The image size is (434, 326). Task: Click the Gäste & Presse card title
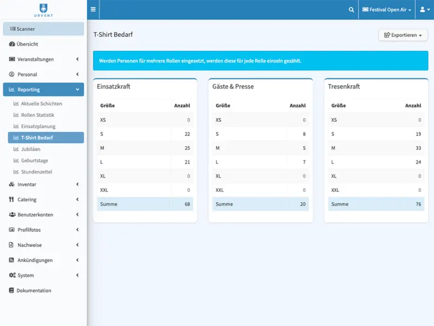click(233, 86)
